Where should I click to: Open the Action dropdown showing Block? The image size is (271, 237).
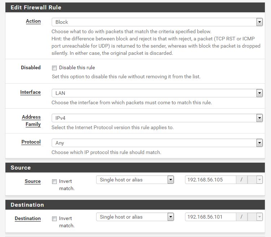pos(157,22)
